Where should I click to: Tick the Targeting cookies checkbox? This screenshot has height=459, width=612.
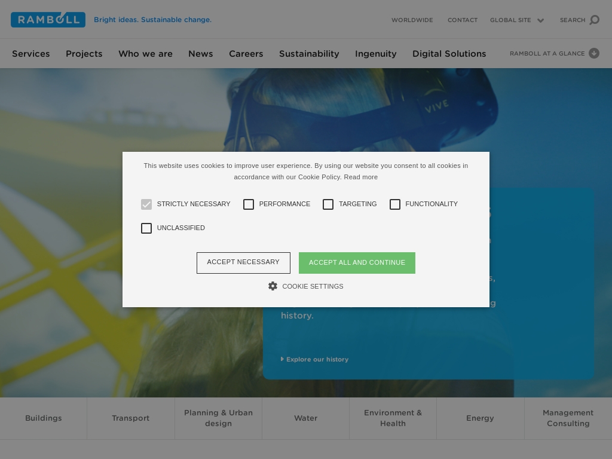click(x=328, y=204)
